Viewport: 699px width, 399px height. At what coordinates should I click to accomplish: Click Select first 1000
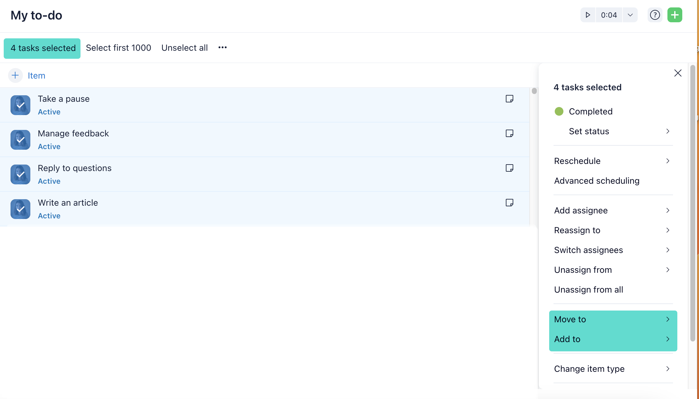(118, 48)
